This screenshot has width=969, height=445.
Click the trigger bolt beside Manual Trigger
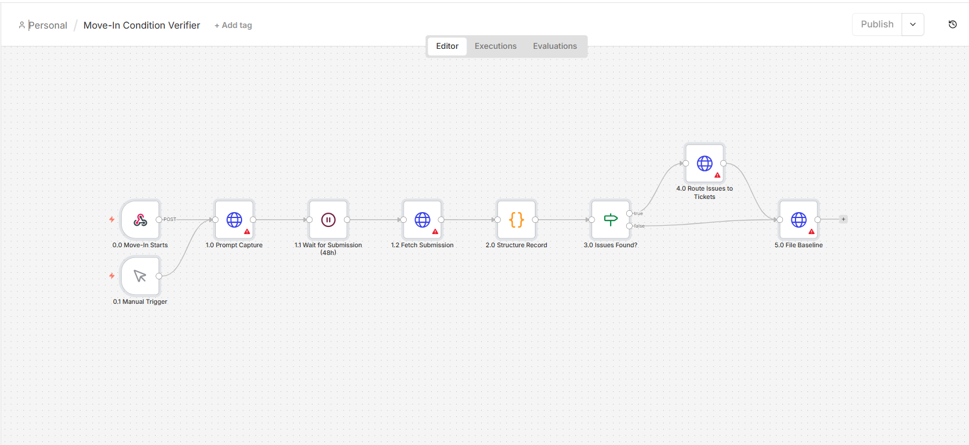(112, 276)
